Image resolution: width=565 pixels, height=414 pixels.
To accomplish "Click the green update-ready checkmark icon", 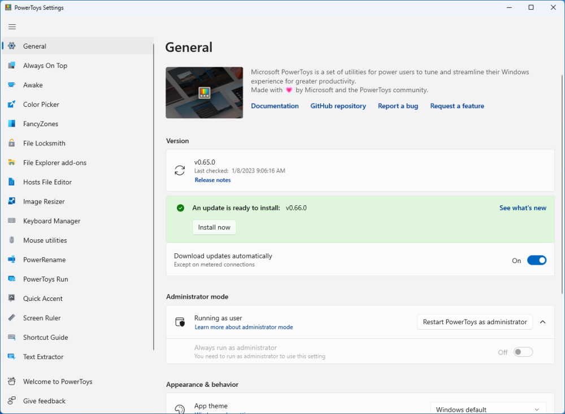I will point(181,208).
